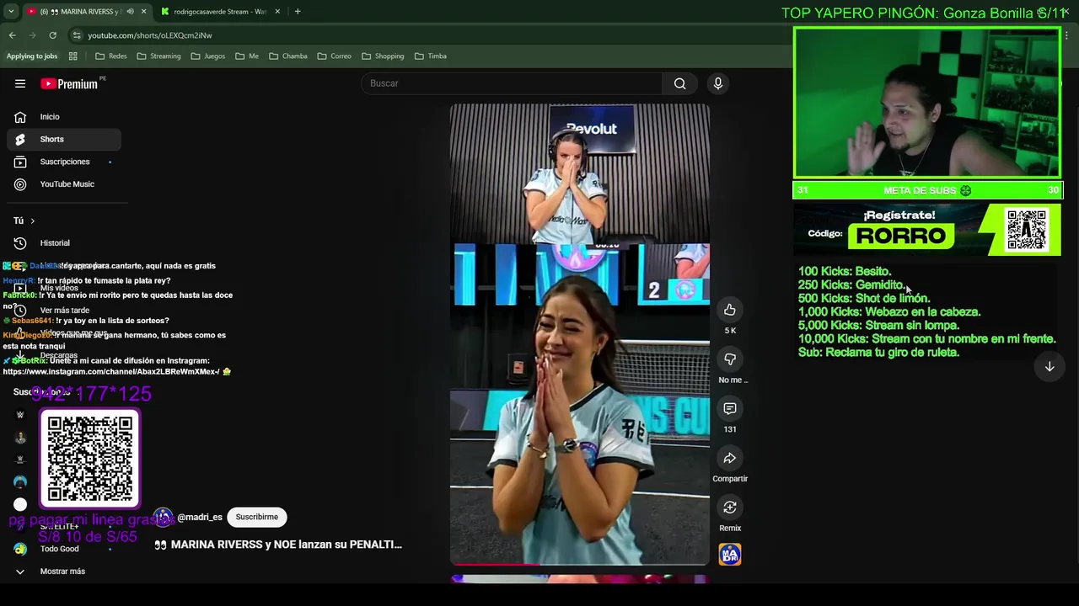Like the Short with thumbs up
The height and width of the screenshot is (606, 1079).
[730, 310]
